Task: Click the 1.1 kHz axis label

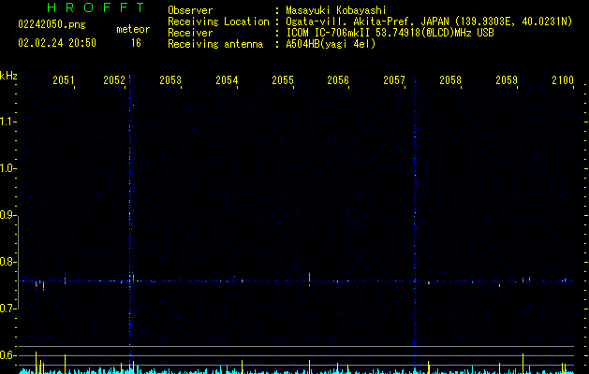Action: click(x=7, y=122)
